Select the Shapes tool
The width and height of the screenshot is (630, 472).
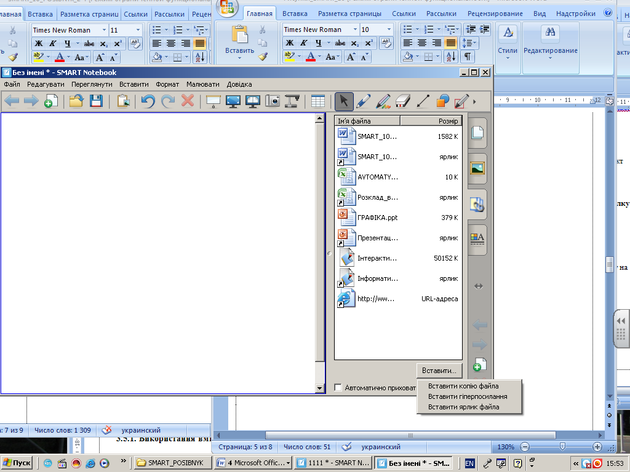pos(442,101)
